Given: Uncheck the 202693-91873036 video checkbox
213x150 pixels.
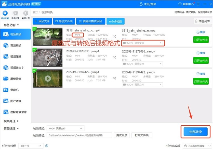Looking at the screenshot, I should tap(34, 50).
